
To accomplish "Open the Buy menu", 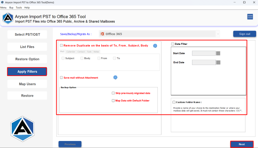I will tap(11, 8).
